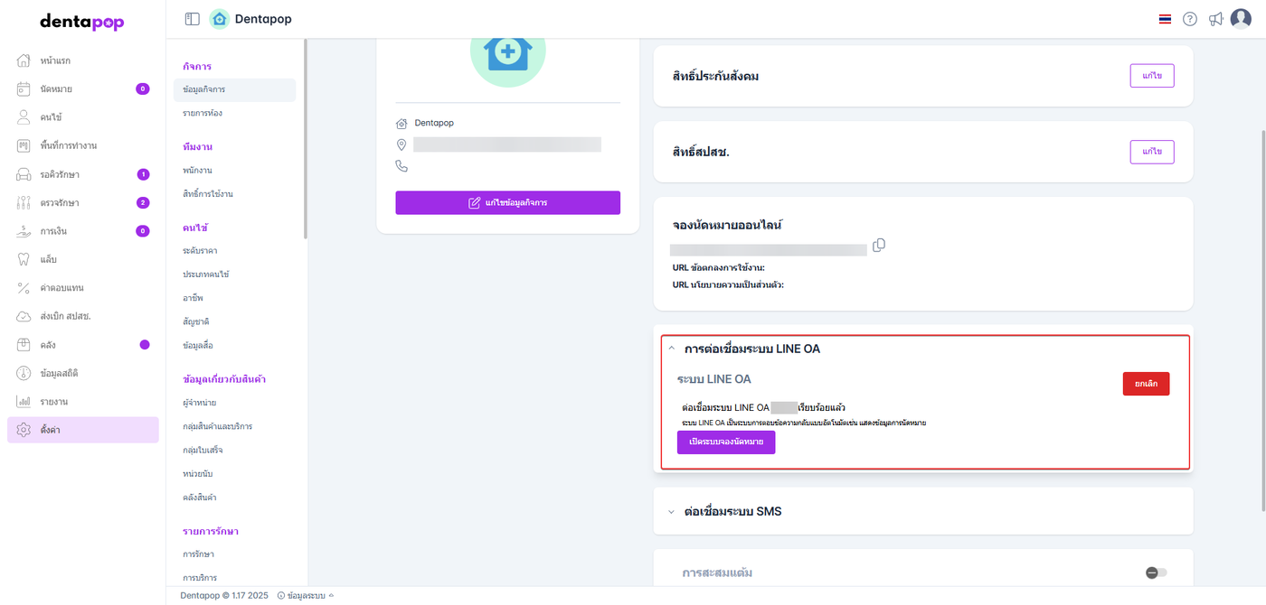Click the box icon beside คลัง
This screenshot has height=605, width=1266.
24,345
